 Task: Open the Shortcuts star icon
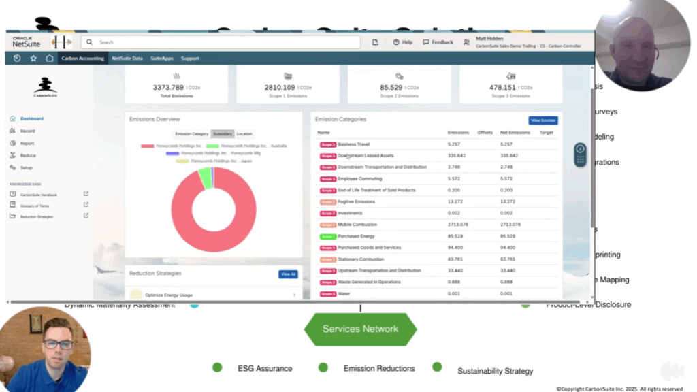(x=33, y=59)
